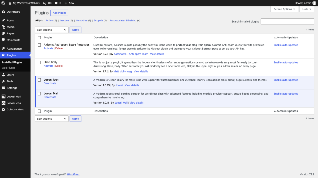Click the admin avatar icon
This screenshot has width=318, height=178.
point(314,3)
